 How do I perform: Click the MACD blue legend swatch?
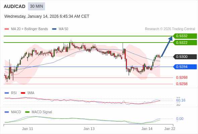point(7,112)
